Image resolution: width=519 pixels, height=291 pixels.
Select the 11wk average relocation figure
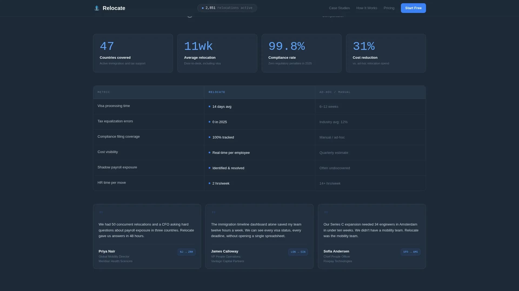click(x=198, y=46)
